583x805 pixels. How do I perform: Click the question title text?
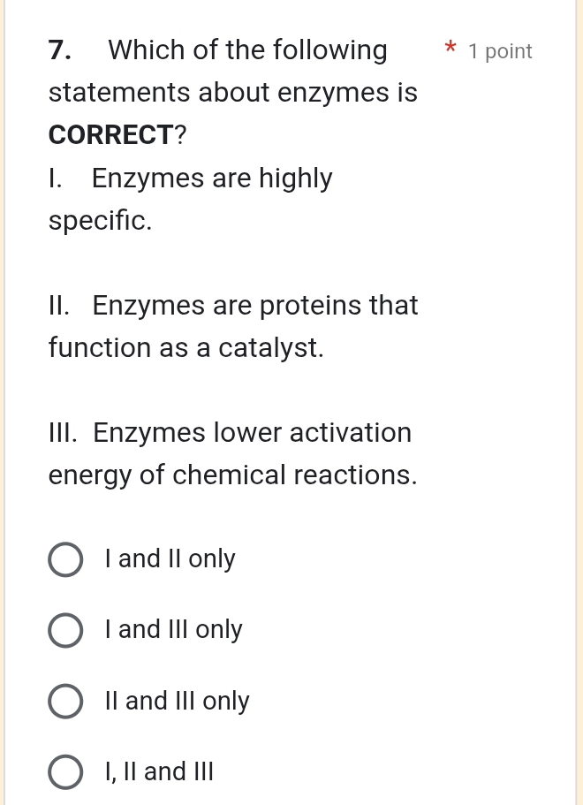click(232, 92)
